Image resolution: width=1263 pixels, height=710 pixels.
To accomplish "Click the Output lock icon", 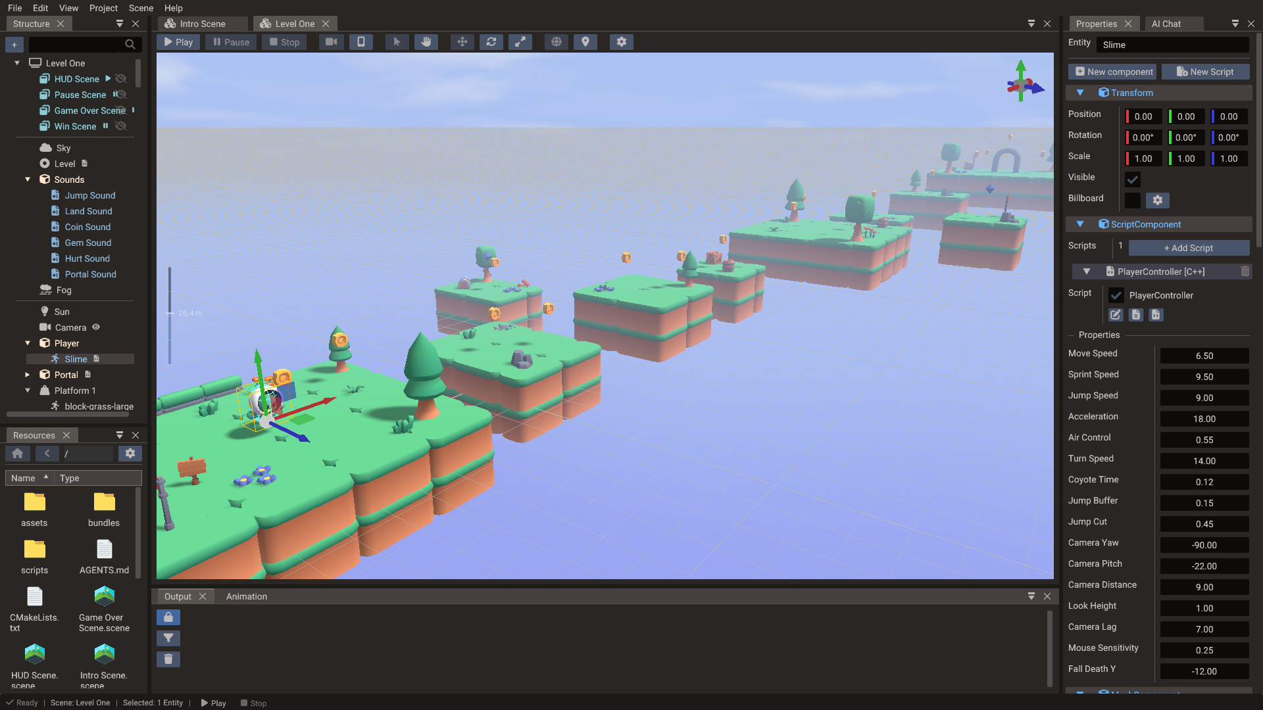I will pyautogui.click(x=168, y=617).
